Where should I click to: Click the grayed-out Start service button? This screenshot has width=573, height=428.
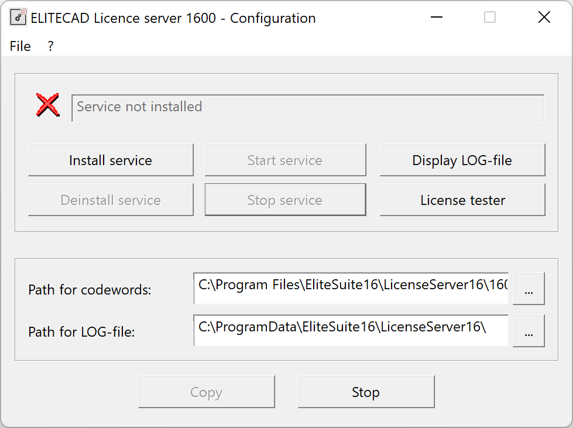point(285,160)
